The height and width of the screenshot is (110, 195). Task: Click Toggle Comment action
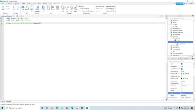(x=110, y=6)
